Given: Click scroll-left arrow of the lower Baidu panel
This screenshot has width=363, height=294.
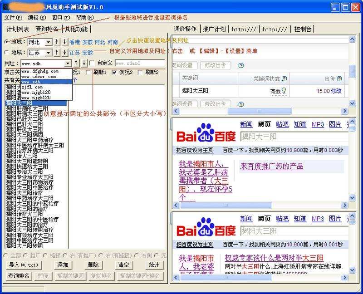Looking at the screenshot, I should coord(176,277).
